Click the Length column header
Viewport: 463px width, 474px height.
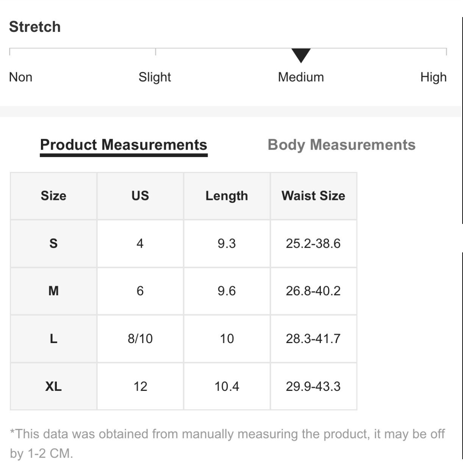click(227, 196)
